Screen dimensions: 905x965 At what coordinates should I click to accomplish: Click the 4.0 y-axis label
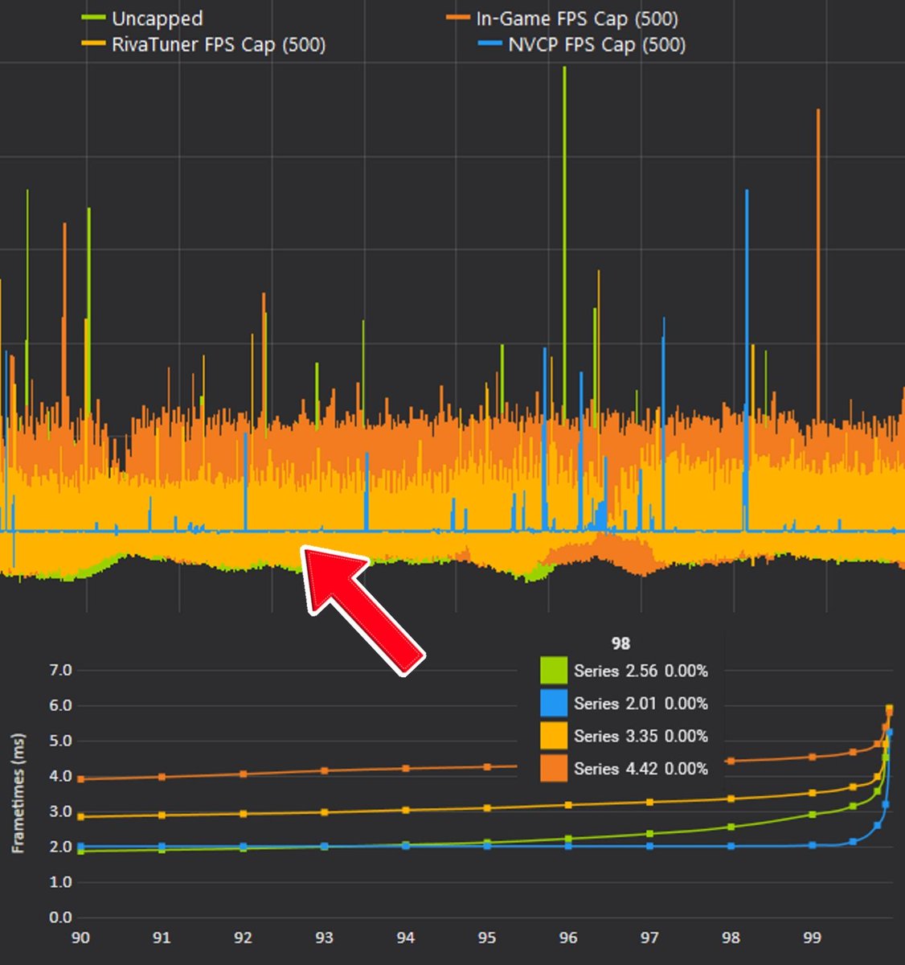pyautogui.click(x=60, y=776)
